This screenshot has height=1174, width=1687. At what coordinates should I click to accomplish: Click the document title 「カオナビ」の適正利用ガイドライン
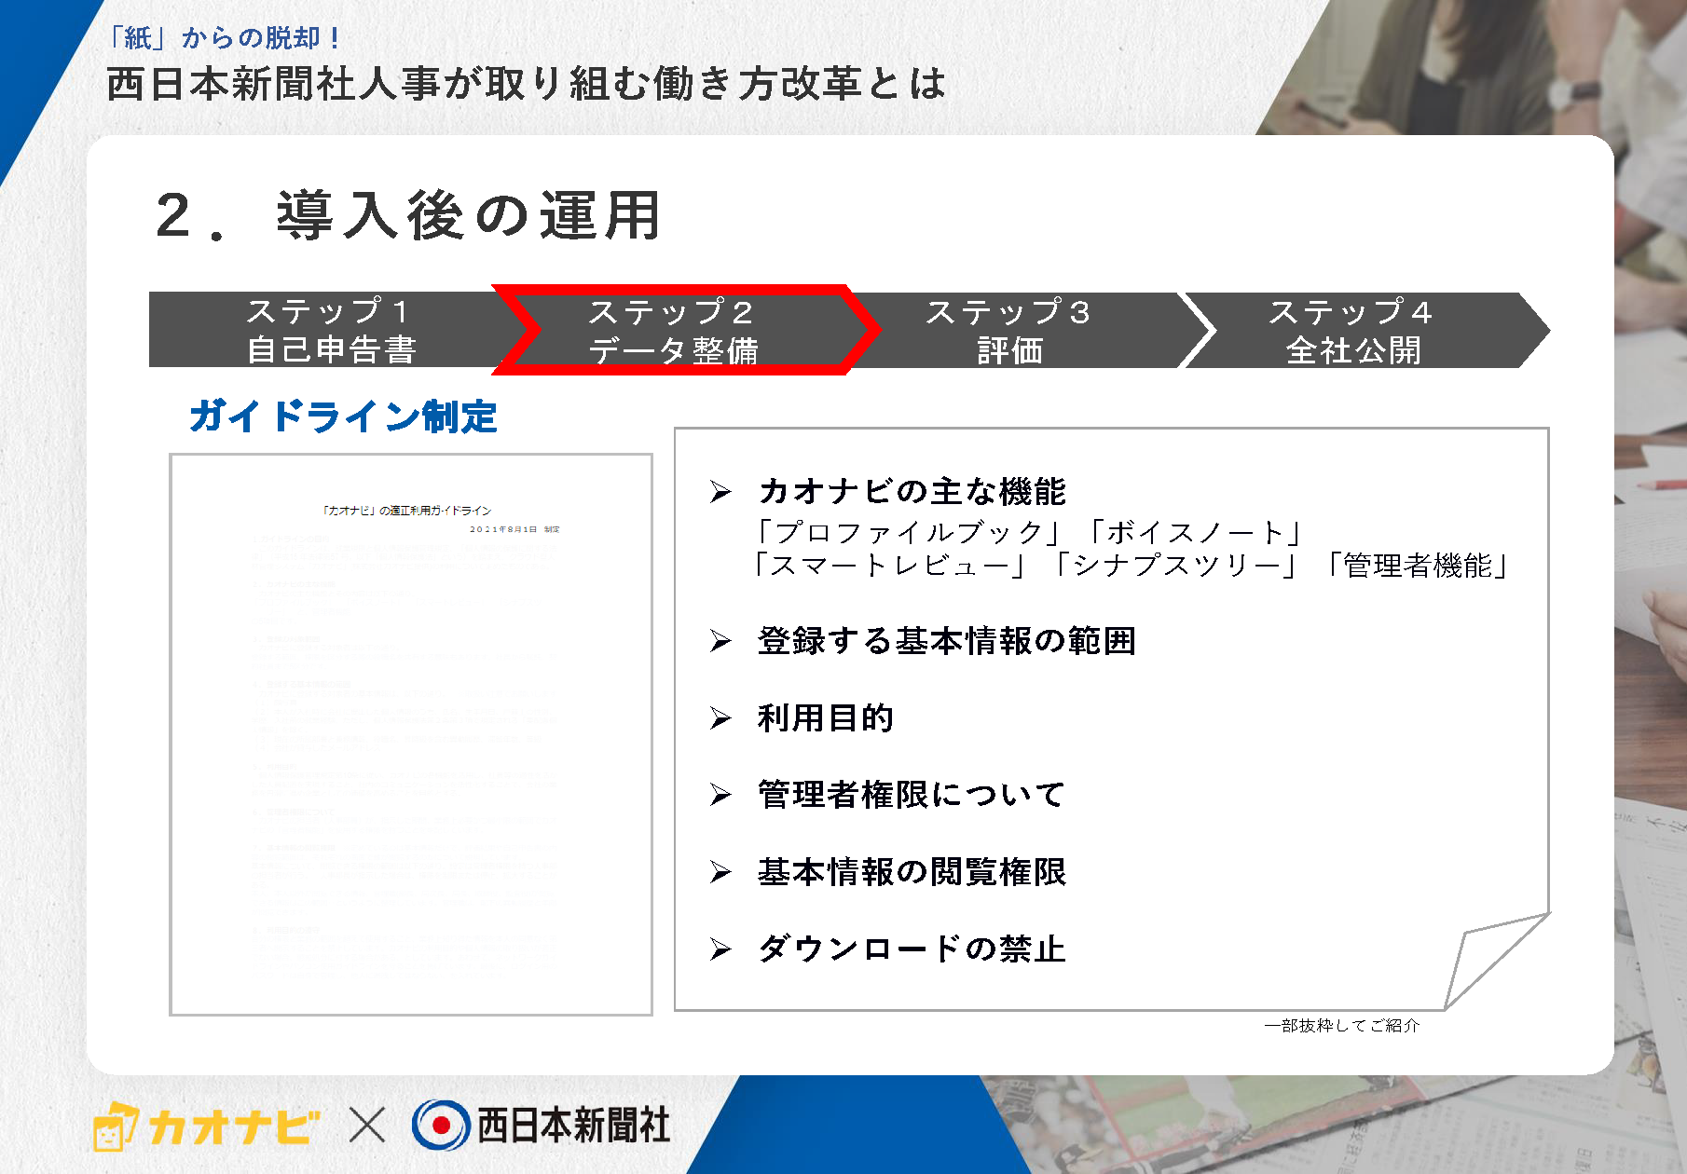coord(405,511)
